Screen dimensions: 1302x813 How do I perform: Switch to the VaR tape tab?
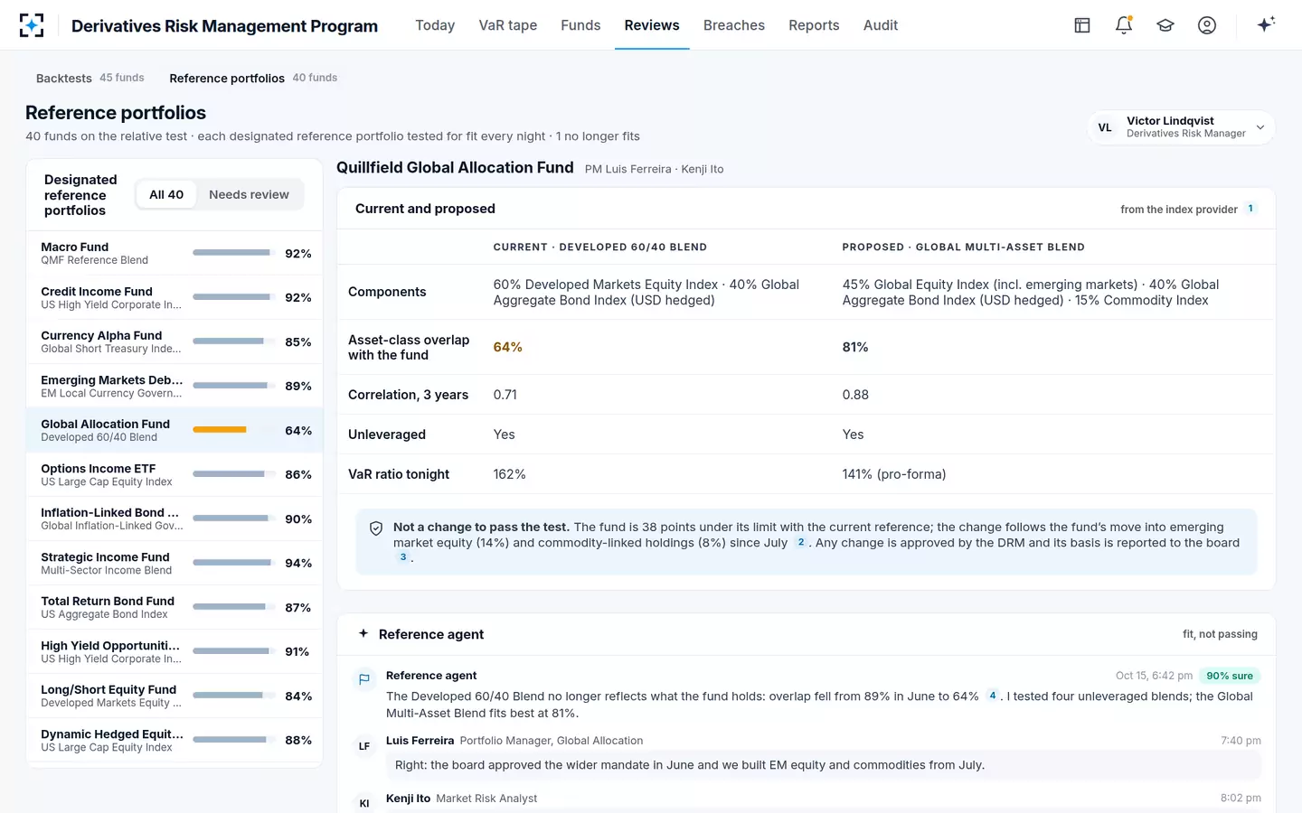tap(508, 25)
